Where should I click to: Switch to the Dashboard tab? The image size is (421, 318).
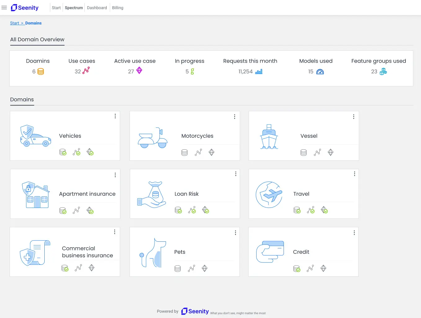97,8
